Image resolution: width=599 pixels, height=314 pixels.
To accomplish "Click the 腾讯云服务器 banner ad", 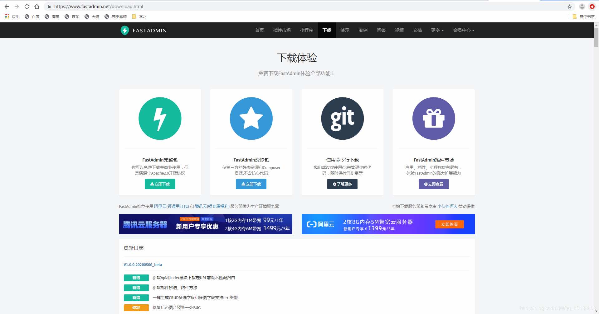I will [206, 224].
